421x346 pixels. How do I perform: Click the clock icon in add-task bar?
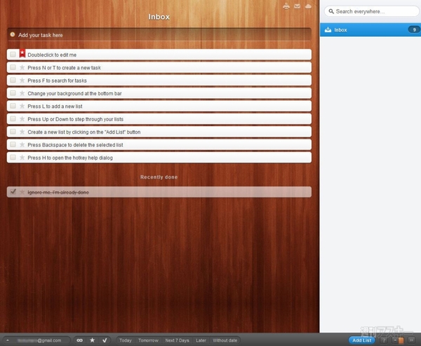click(13, 34)
